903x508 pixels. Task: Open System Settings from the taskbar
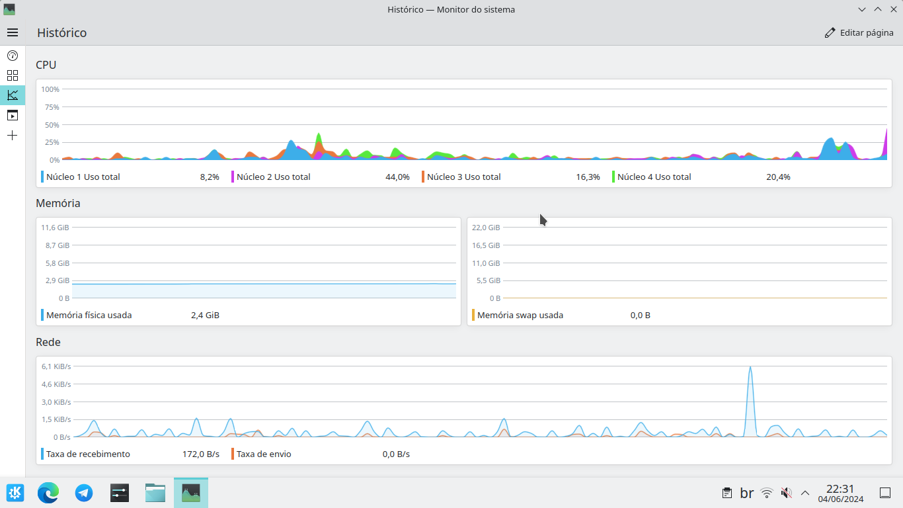pyautogui.click(x=120, y=493)
